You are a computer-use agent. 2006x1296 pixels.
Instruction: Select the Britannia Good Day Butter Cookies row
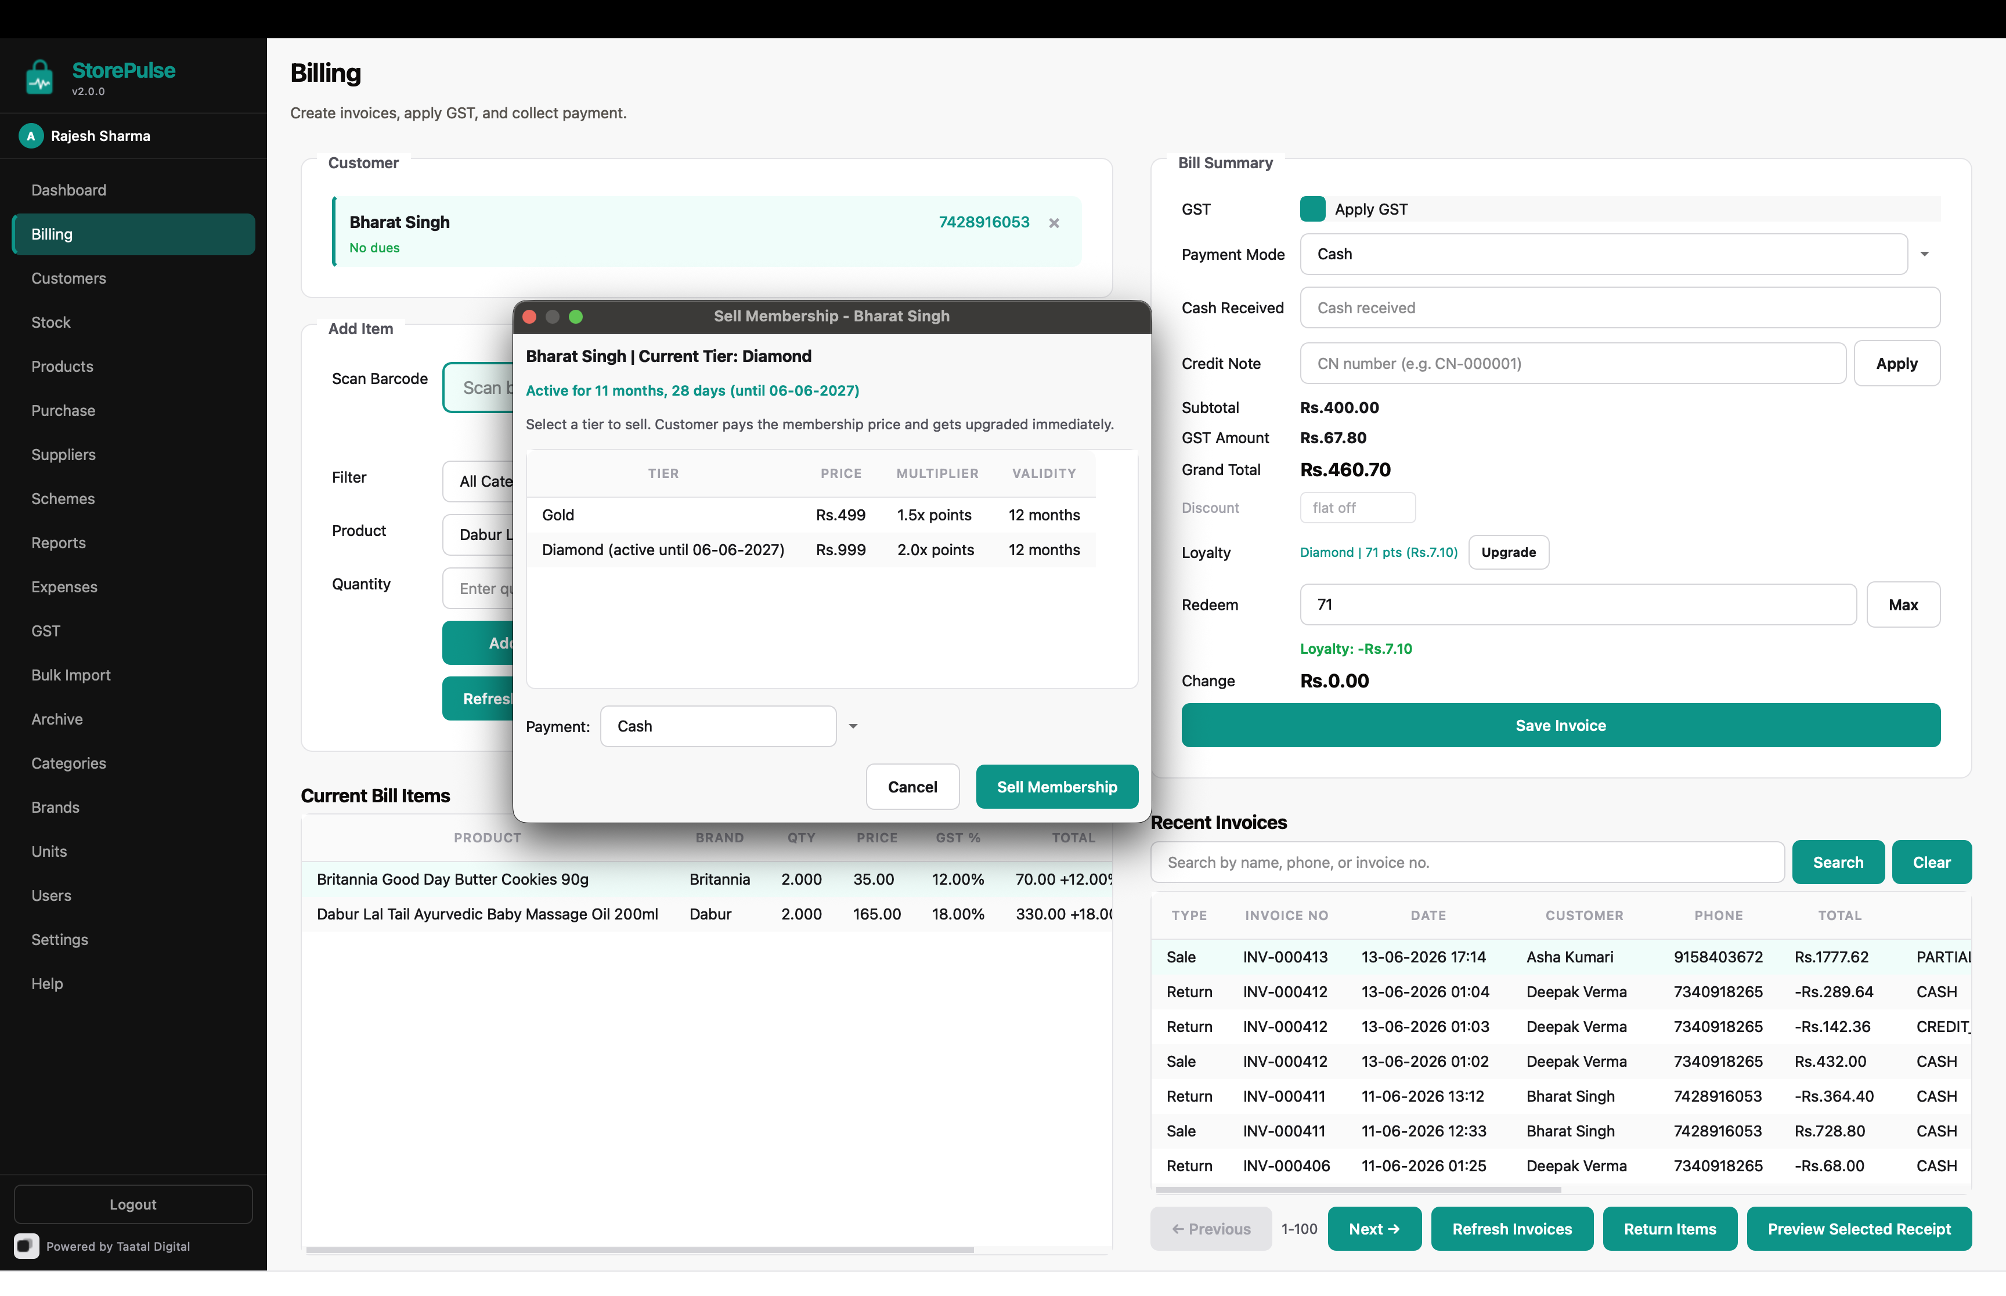(x=707, y=879)
